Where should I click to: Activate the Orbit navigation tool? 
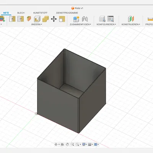tap(56, 144)
